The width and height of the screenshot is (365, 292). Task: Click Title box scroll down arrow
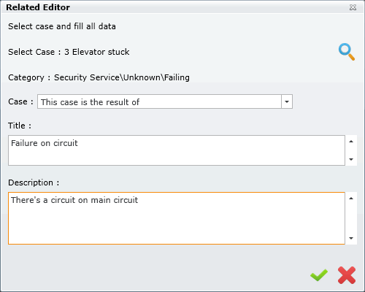pos(351,159)
